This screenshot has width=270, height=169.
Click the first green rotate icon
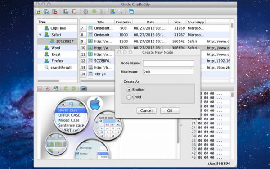tap(66, 89)
